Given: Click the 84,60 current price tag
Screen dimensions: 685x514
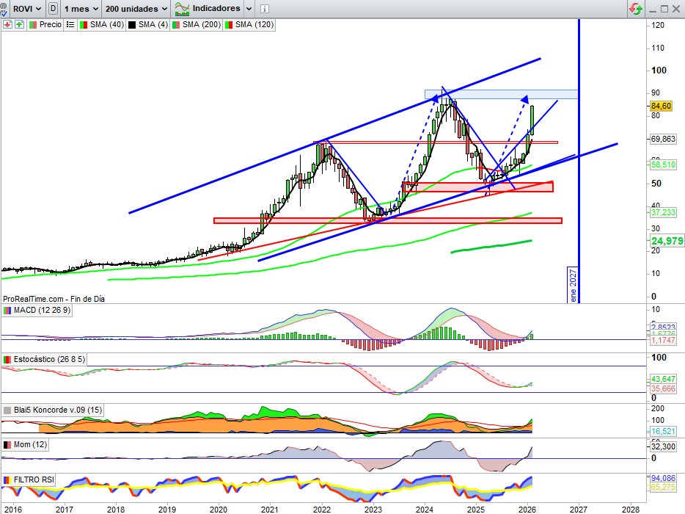Looking at the screenshot, I should [x=661, y=106].
